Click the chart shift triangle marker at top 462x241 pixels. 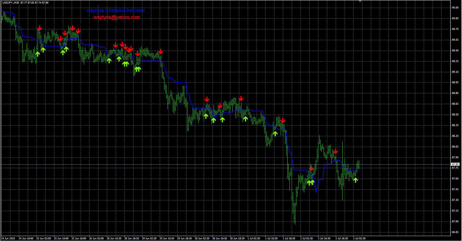point(360,1)
